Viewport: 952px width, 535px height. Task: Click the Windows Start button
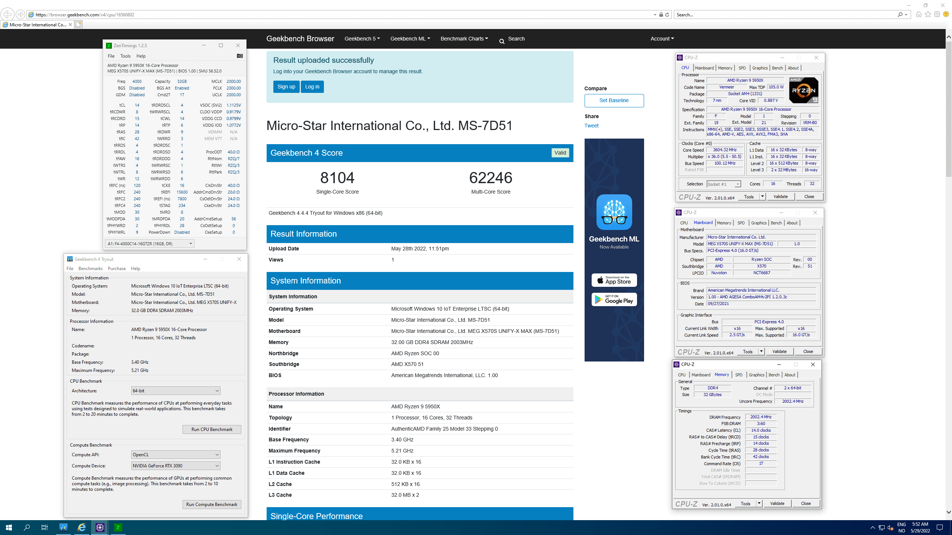pyautogui.click(x=9, y=528)
